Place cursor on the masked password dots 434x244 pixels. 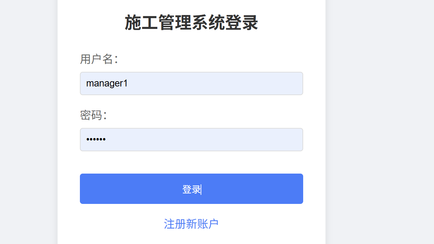pyautogui.click(x=96, y=140)
